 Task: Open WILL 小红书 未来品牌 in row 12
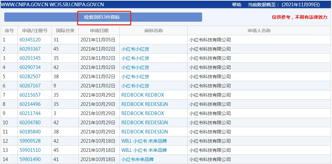pos(144,141)
